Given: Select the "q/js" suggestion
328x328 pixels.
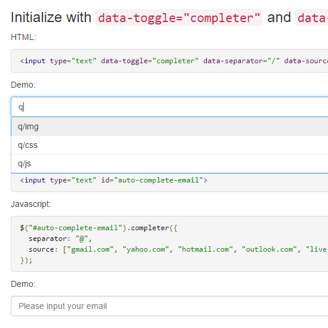Looking at the screenshot, I should click(x=169, y=163).
